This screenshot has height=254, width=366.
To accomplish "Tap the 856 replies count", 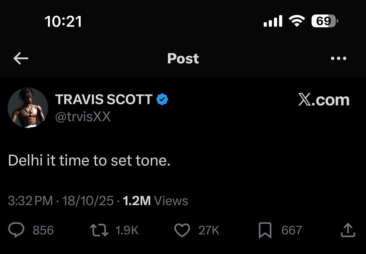I will coord(43,230).
